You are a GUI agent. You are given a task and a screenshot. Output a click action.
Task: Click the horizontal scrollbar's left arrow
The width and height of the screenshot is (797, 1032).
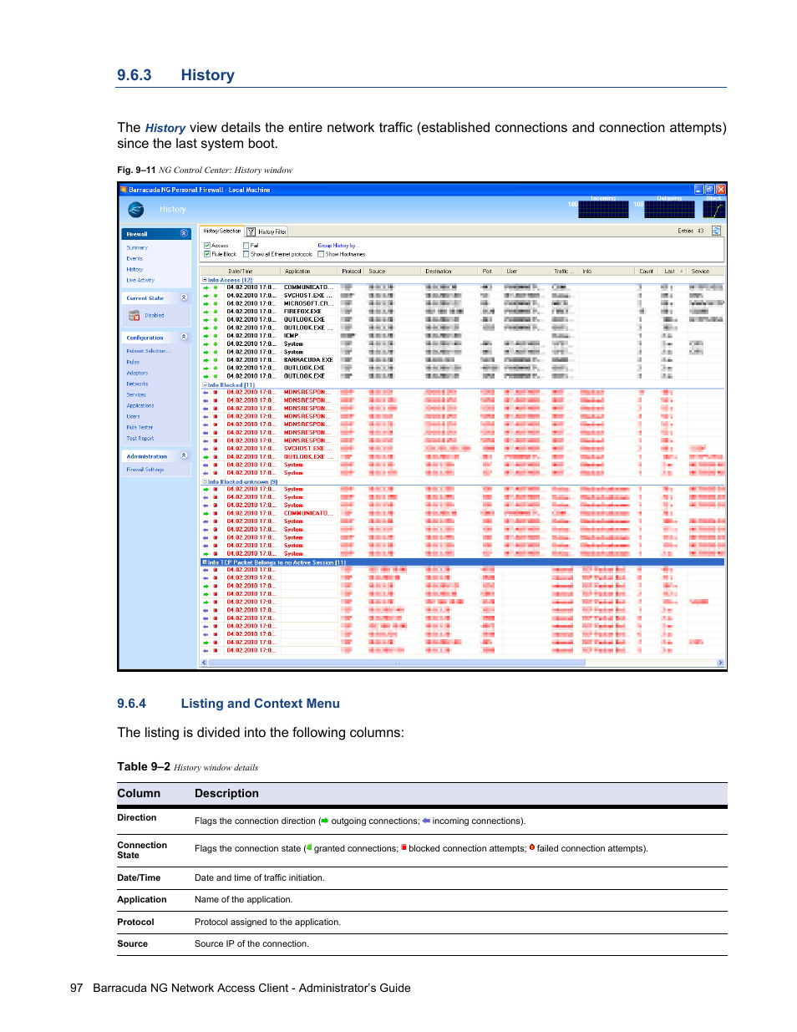[x=204, y=663]
